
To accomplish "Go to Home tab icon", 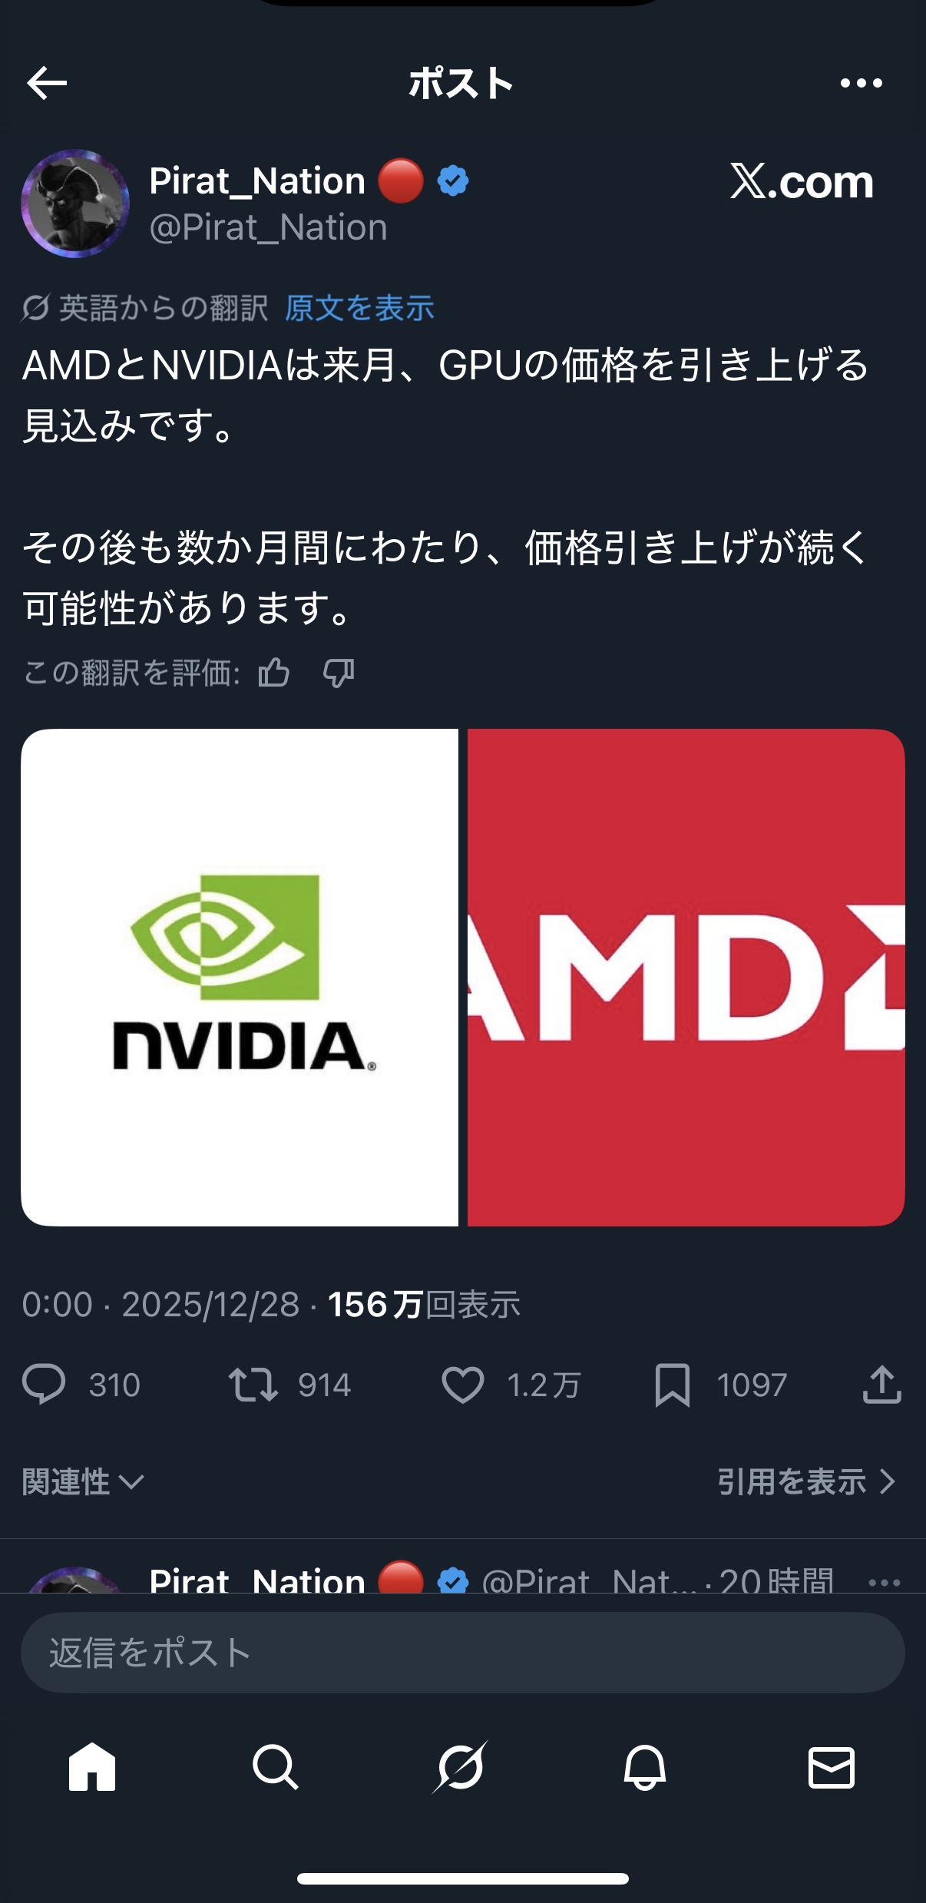I will [92, 1767].
